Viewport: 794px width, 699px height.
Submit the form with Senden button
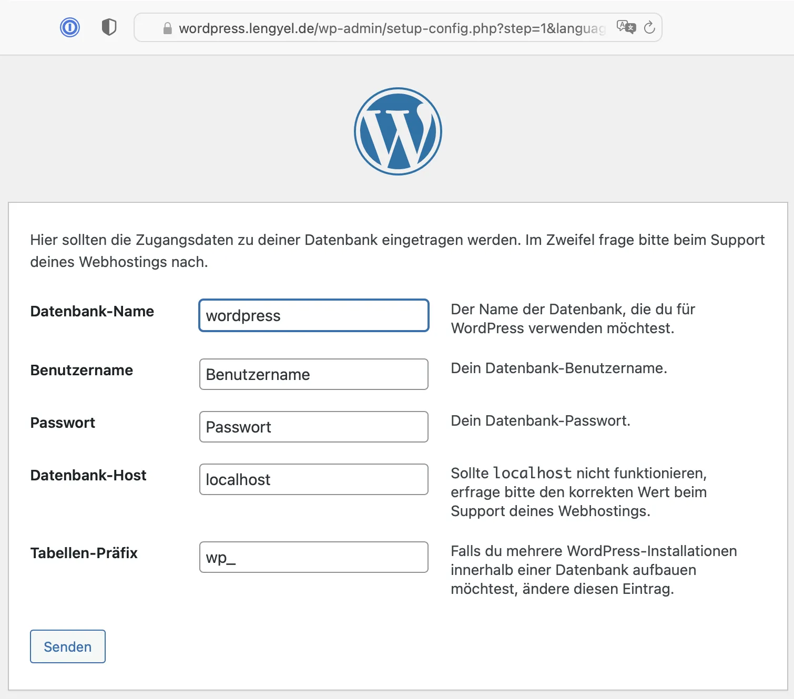coord(68,646)
